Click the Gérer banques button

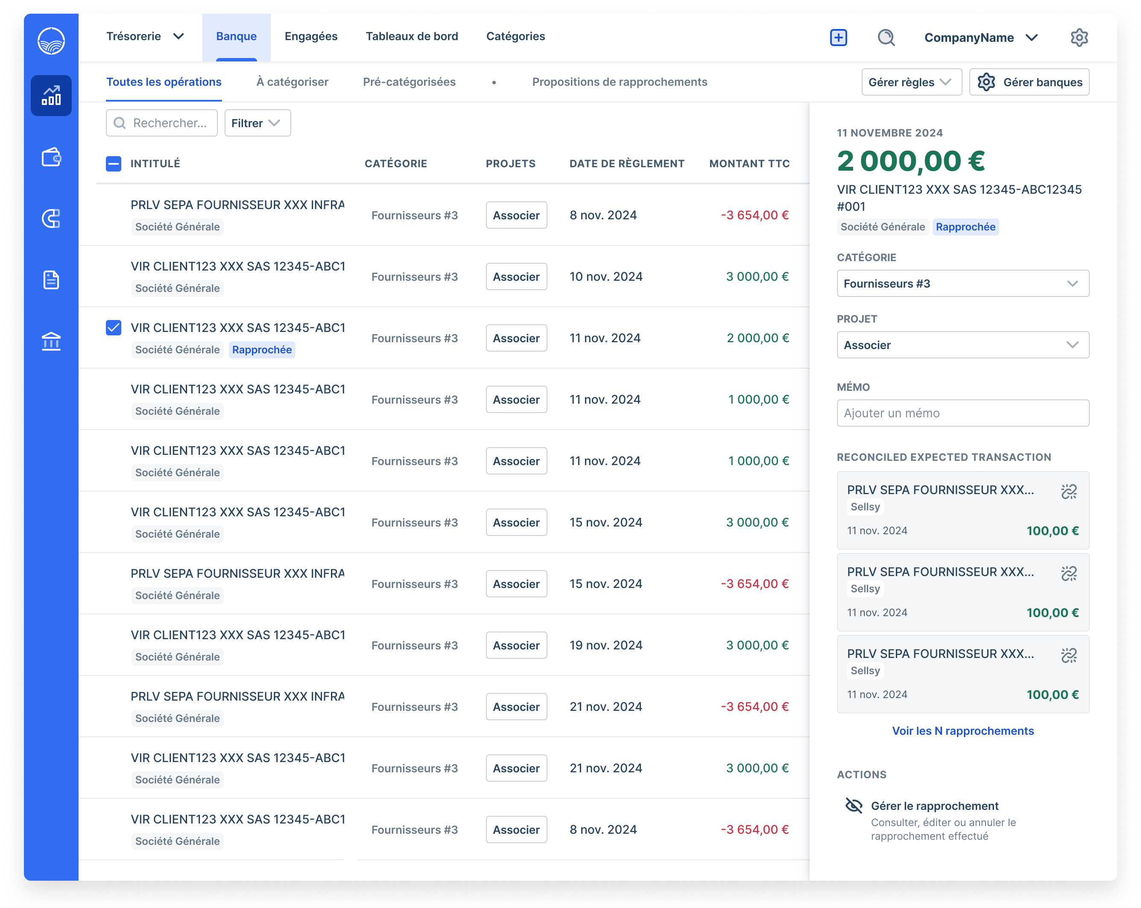[1029, 82]
